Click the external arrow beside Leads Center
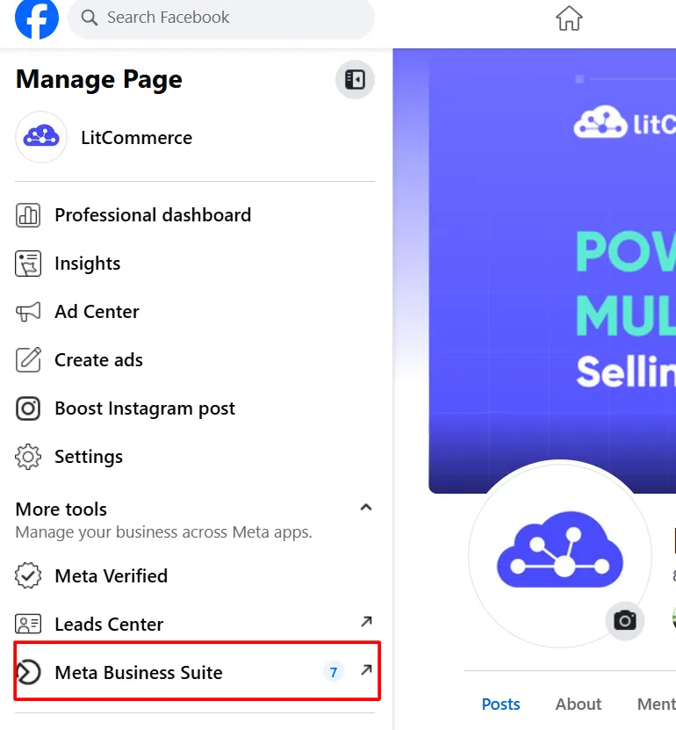This screenshot has height=730, width=676. point(367,622)
